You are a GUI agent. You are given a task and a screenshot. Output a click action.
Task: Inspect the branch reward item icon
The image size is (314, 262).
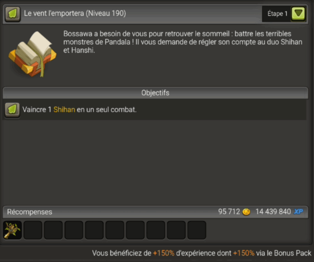point(13,230)
